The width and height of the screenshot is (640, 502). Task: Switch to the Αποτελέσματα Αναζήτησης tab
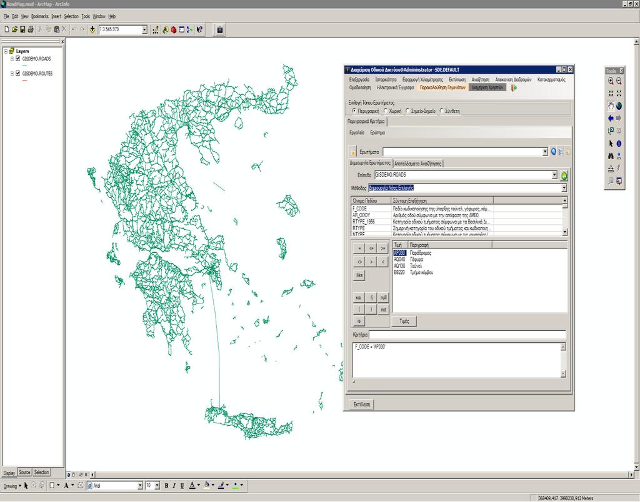(417, 164)
